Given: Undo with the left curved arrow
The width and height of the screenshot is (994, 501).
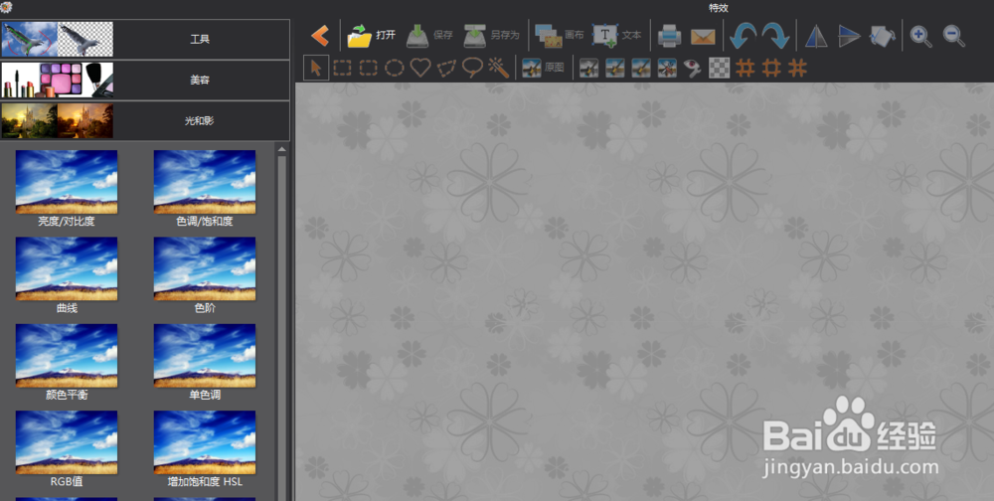Looking at the screenshot, I should click(x=743, y=36).
